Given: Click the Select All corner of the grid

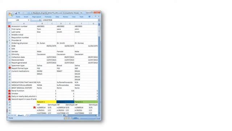Looking at the screenshot, I should point(9,23).
